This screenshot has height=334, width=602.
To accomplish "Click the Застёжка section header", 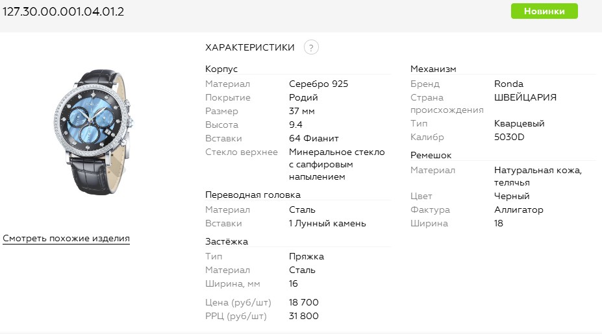I will 227,241.
